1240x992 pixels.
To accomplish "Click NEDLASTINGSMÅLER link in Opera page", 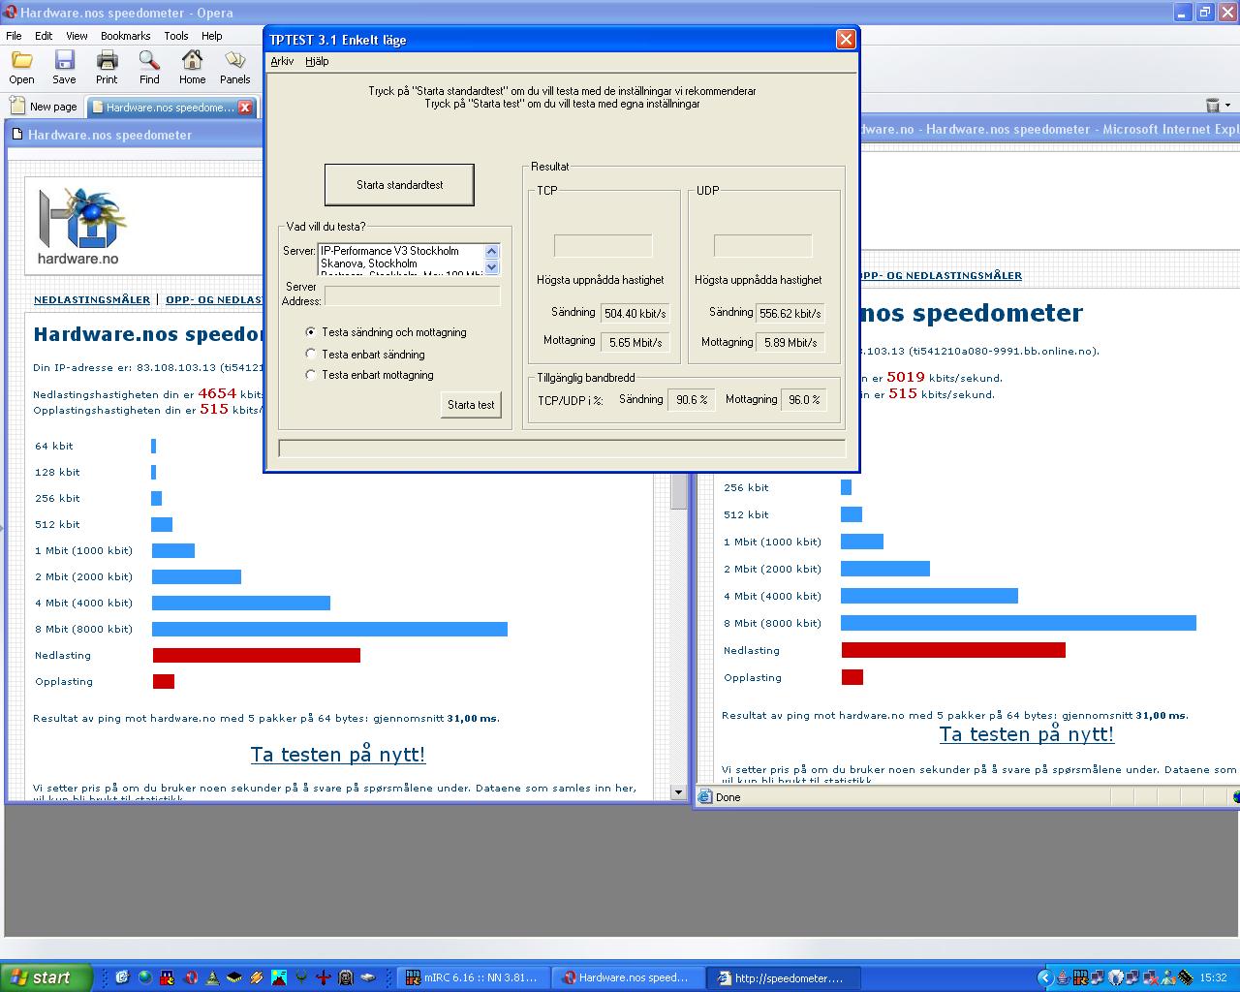I will 92,299.
